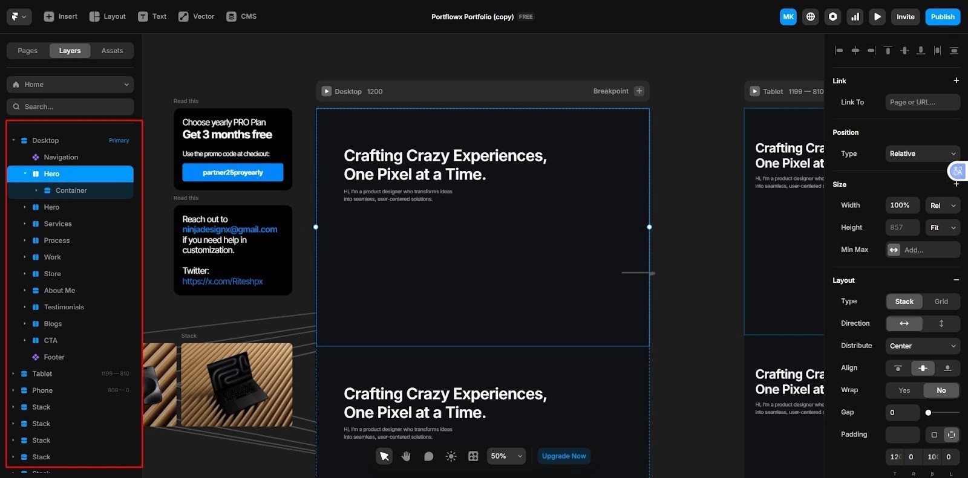This screenshot has width=968, height=478.
Task: Open the Insert panel
Action: 60,16
